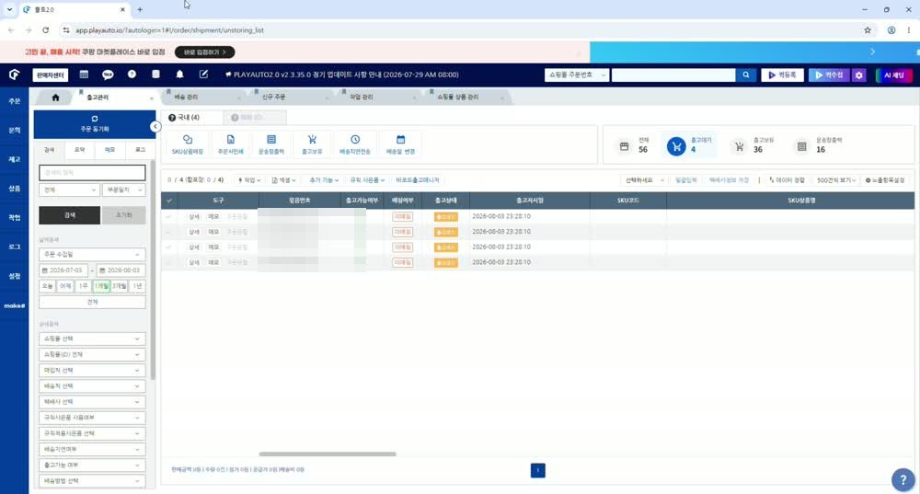The width and height of the screenshot is (920, 494).
Task: Open the calendar icon in top navy bar
Action: pos(84,75)
